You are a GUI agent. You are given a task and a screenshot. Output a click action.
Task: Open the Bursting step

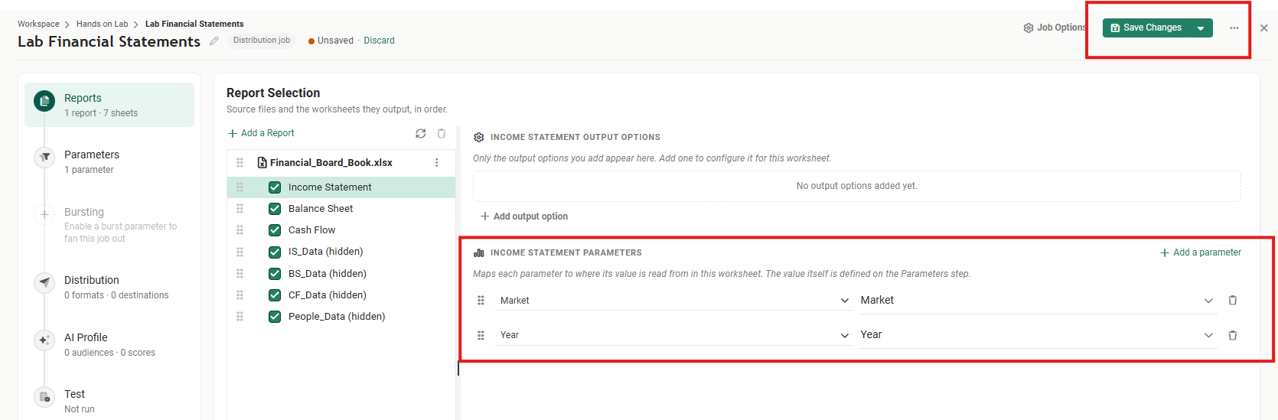[109, 224]
